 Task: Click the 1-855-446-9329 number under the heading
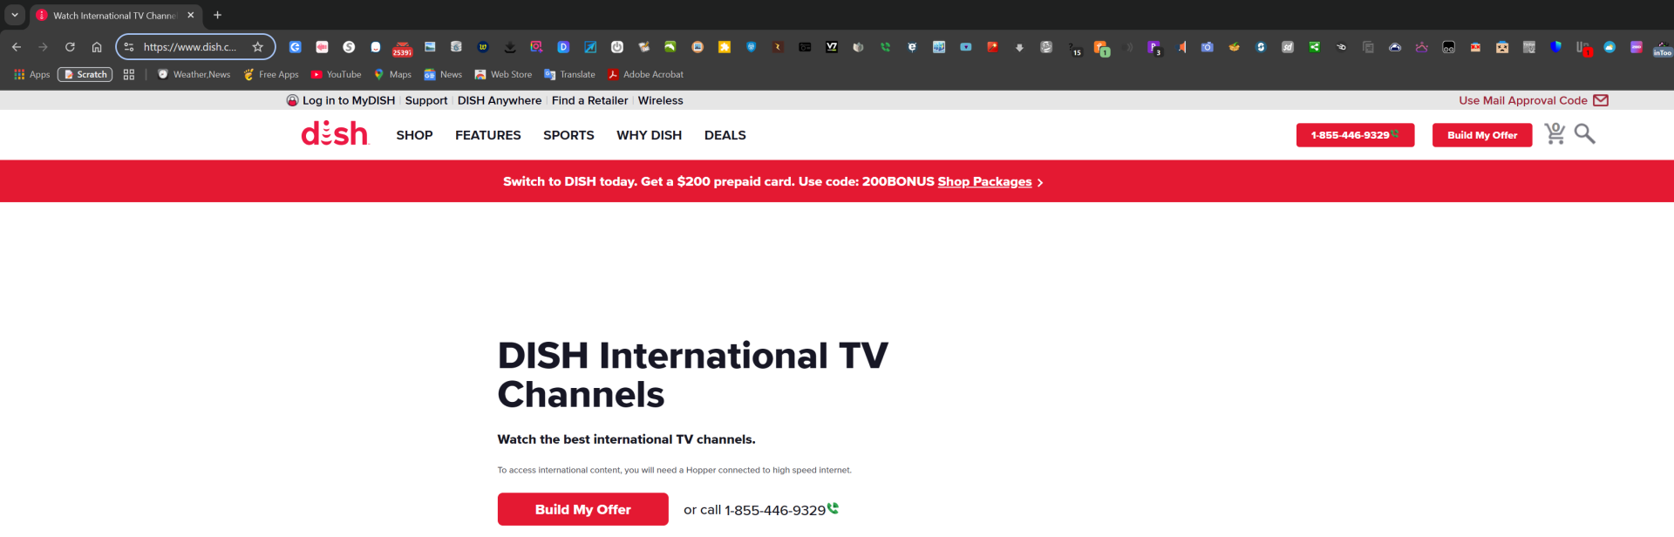pos(775,510)
